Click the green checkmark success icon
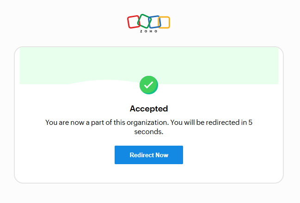Viewport: 300px width, 203px height. (x=149, y=85)
